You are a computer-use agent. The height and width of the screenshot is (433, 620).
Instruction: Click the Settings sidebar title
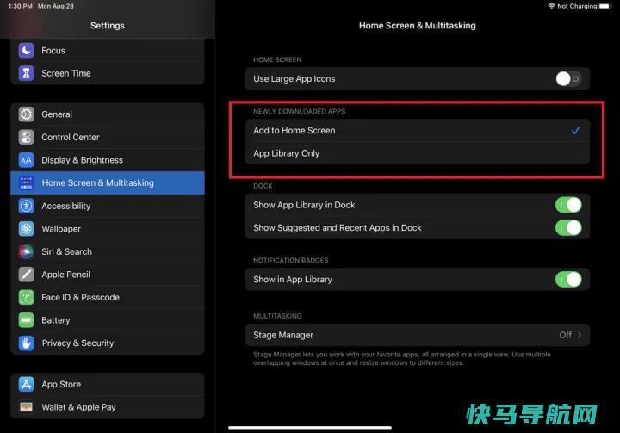107,26
